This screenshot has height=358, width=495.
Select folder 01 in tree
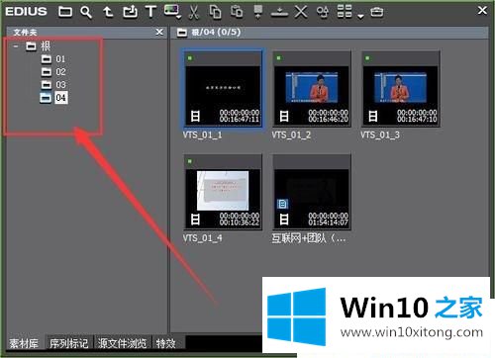(x=60, y=59)
